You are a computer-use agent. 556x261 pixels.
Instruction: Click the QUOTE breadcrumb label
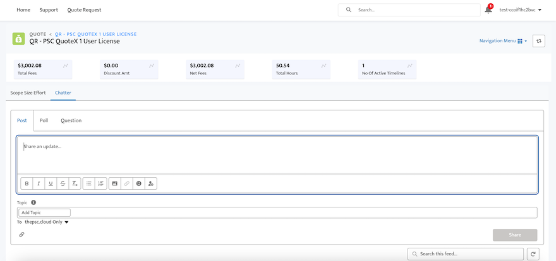38,34
